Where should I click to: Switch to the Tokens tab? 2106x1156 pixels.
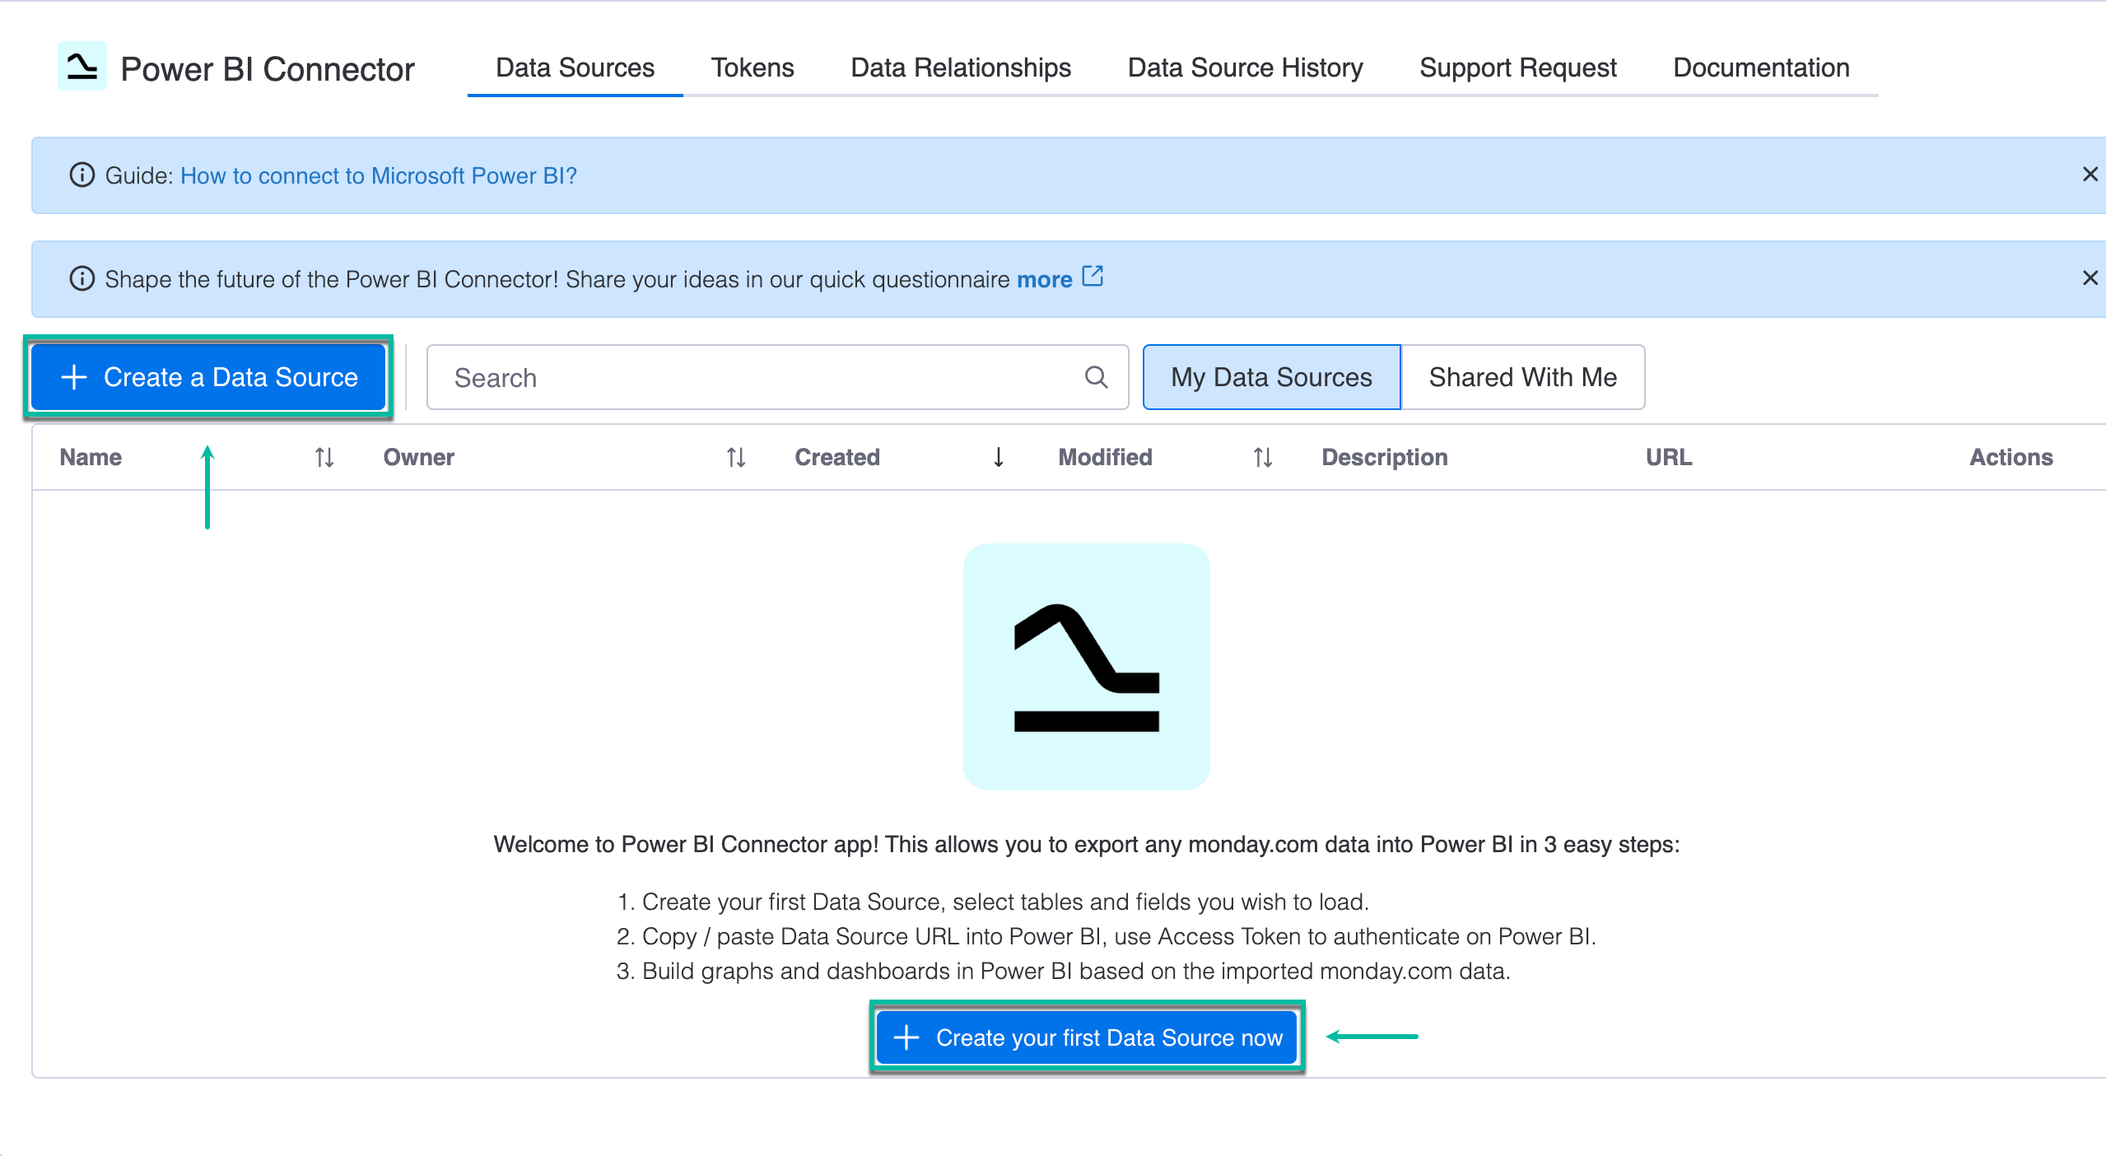pyautogui.click(x=752, y=68)
